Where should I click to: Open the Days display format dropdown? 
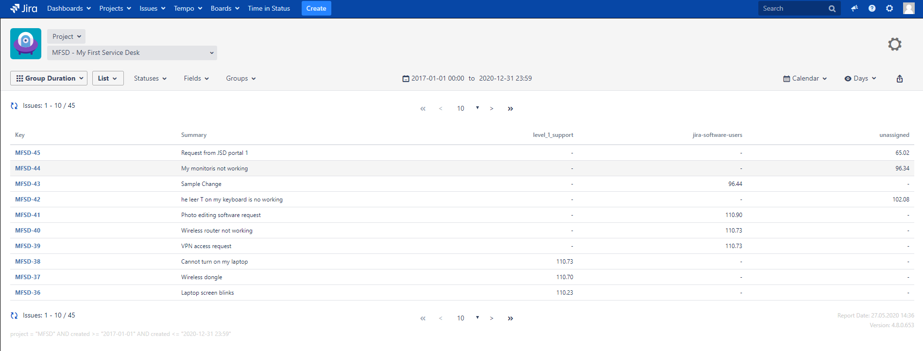point(860,79)
